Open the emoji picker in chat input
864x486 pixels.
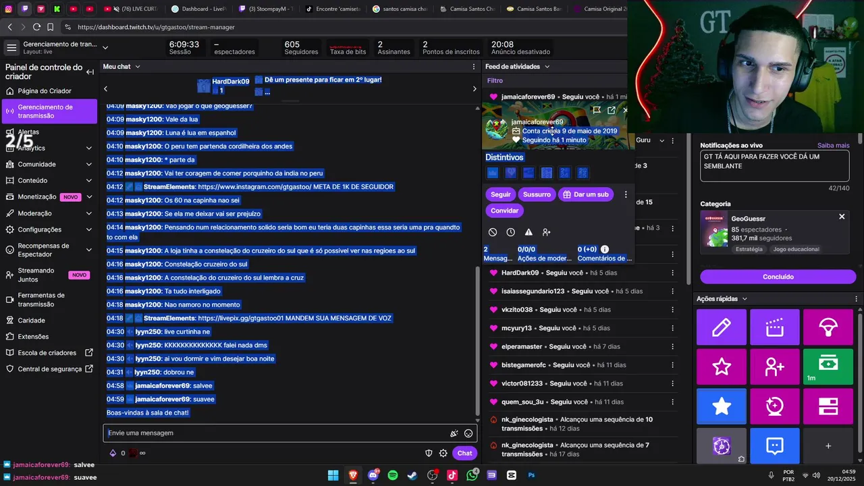click(468, 433)
